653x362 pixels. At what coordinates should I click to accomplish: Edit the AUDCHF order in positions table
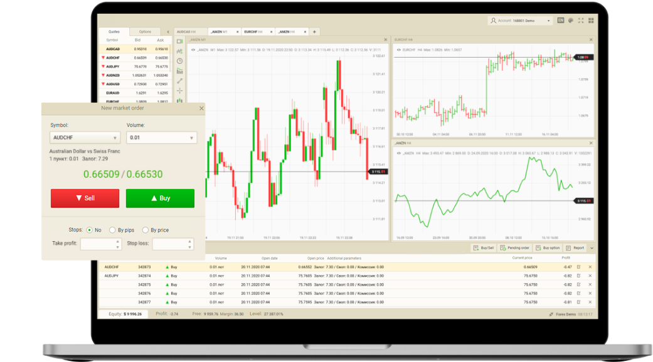click(578, 267)
